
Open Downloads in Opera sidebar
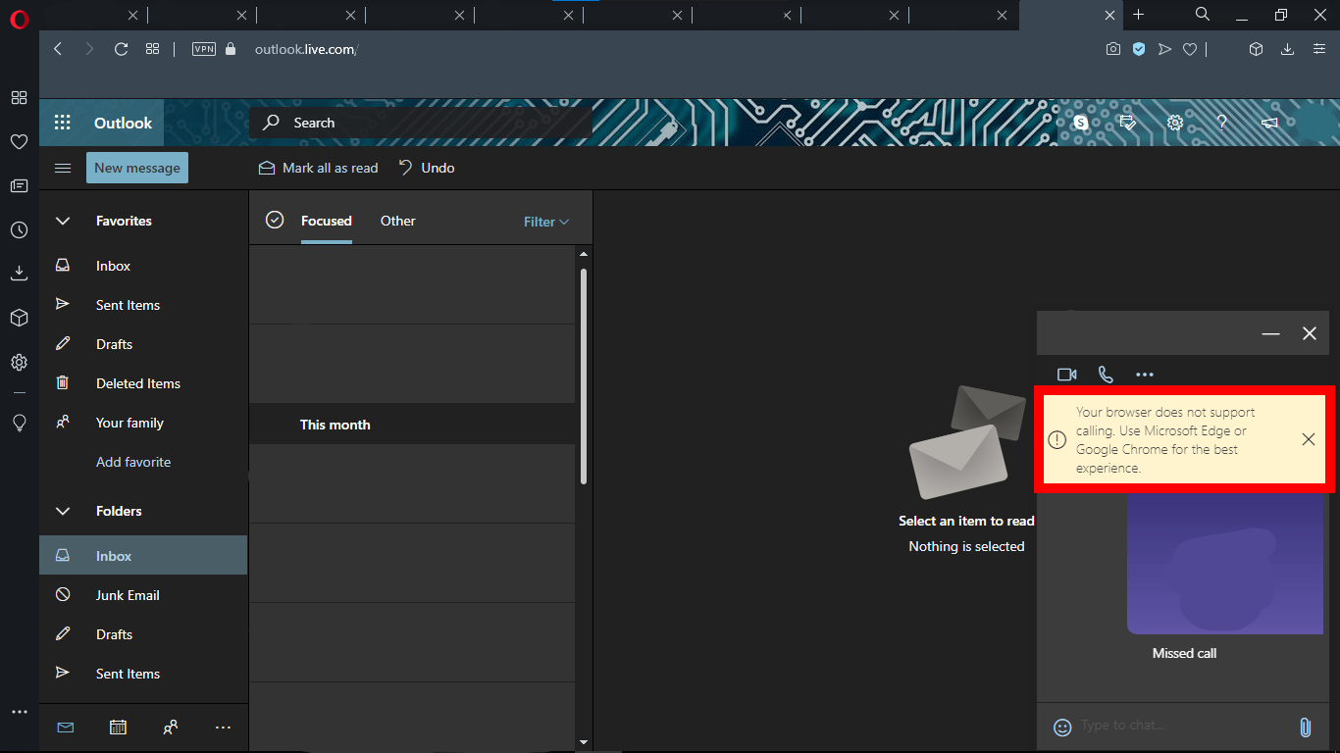(19, 274)
